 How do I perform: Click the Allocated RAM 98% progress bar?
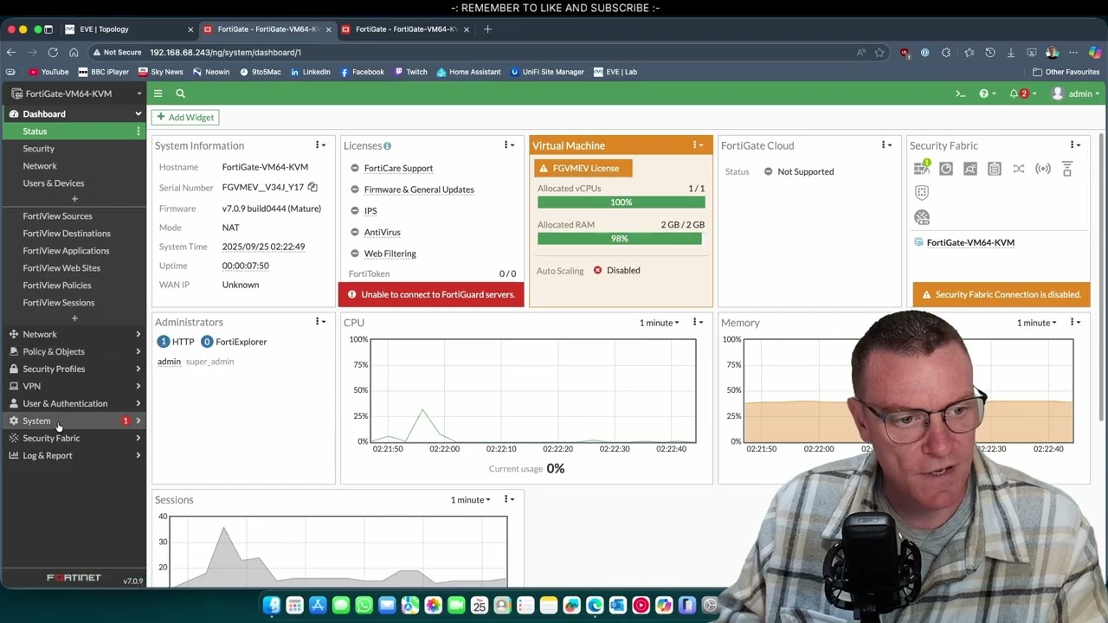pyautogui.click(x=620, y=239)
